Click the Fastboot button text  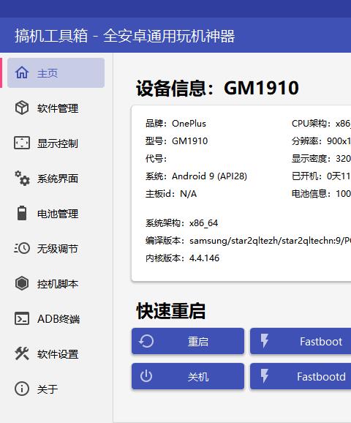click(321, 342)
